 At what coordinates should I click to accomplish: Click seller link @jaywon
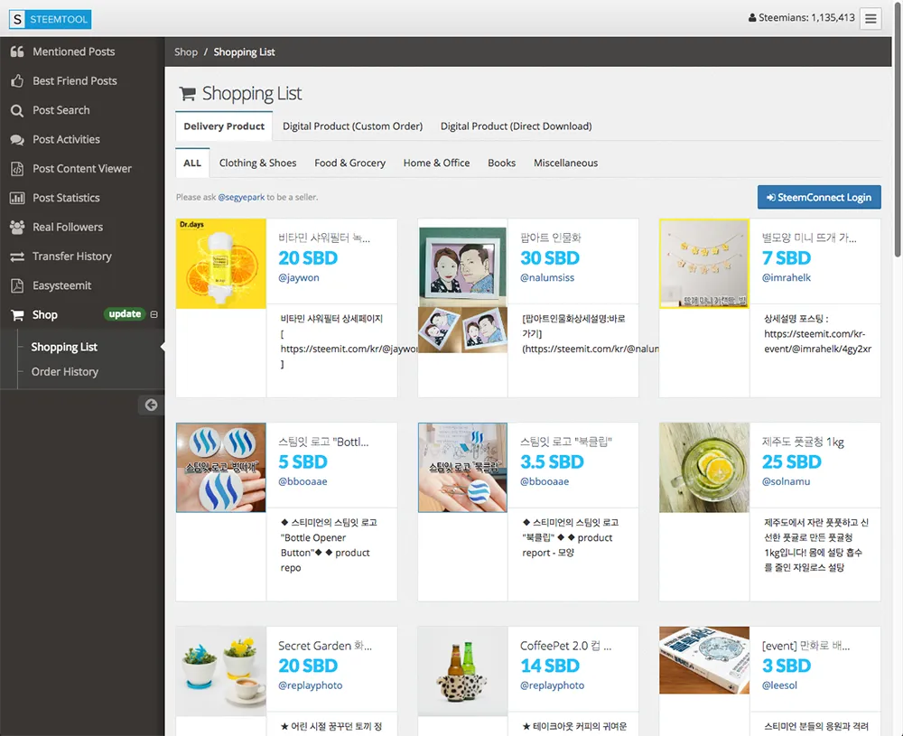pos(298,277)
